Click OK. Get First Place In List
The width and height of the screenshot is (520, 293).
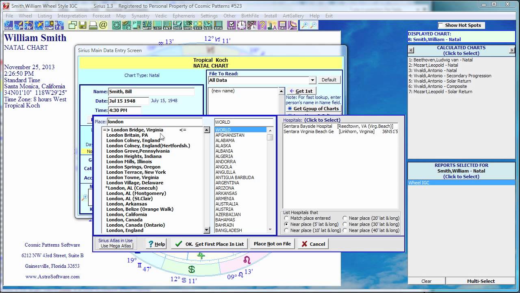click(x=209, y=244)
